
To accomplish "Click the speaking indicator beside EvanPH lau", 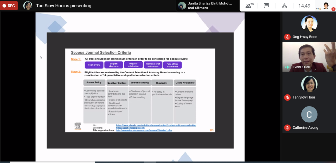I will pyautogui.click(x=287, y=67).
